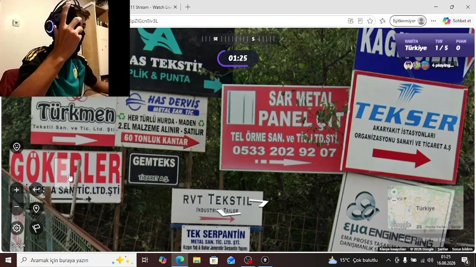The image size is (476, 267).
Task: Open the 'Eşitlenmiyor' profile button
Action: (x=408, y=21)
